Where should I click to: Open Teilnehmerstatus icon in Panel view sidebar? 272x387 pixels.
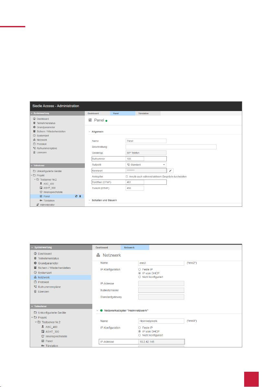(x=34, y=123)
